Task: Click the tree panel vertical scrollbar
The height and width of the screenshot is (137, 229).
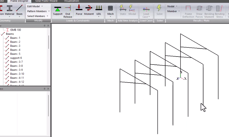Action: pos(49,42)
